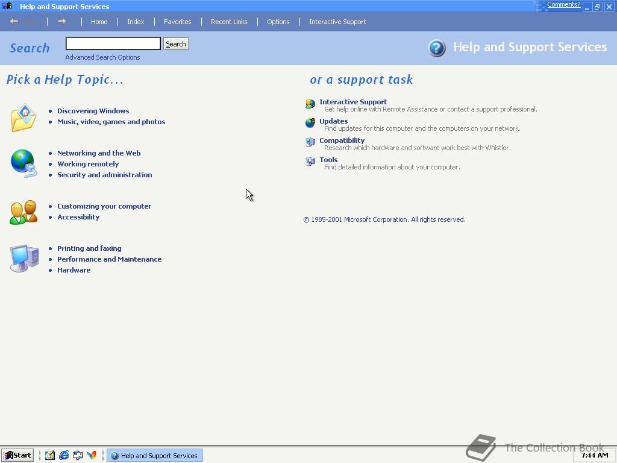Click the two-people icon beside Customizing your computer
Viewport: 617px width, 463px height.
point(23,212)
